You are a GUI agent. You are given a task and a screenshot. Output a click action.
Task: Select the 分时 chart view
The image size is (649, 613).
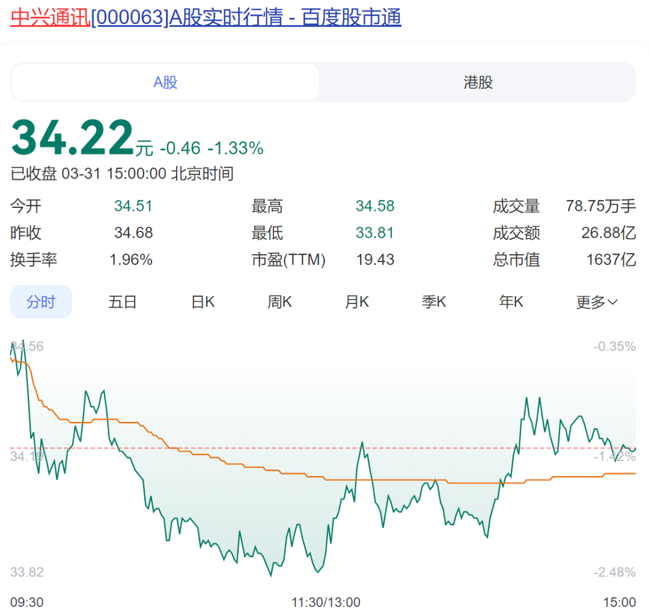click(41, 302)
